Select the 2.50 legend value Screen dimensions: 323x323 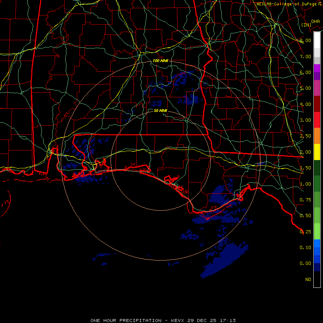305,136
